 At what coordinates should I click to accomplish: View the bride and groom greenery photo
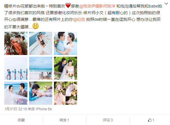click(x=66, y=68)
